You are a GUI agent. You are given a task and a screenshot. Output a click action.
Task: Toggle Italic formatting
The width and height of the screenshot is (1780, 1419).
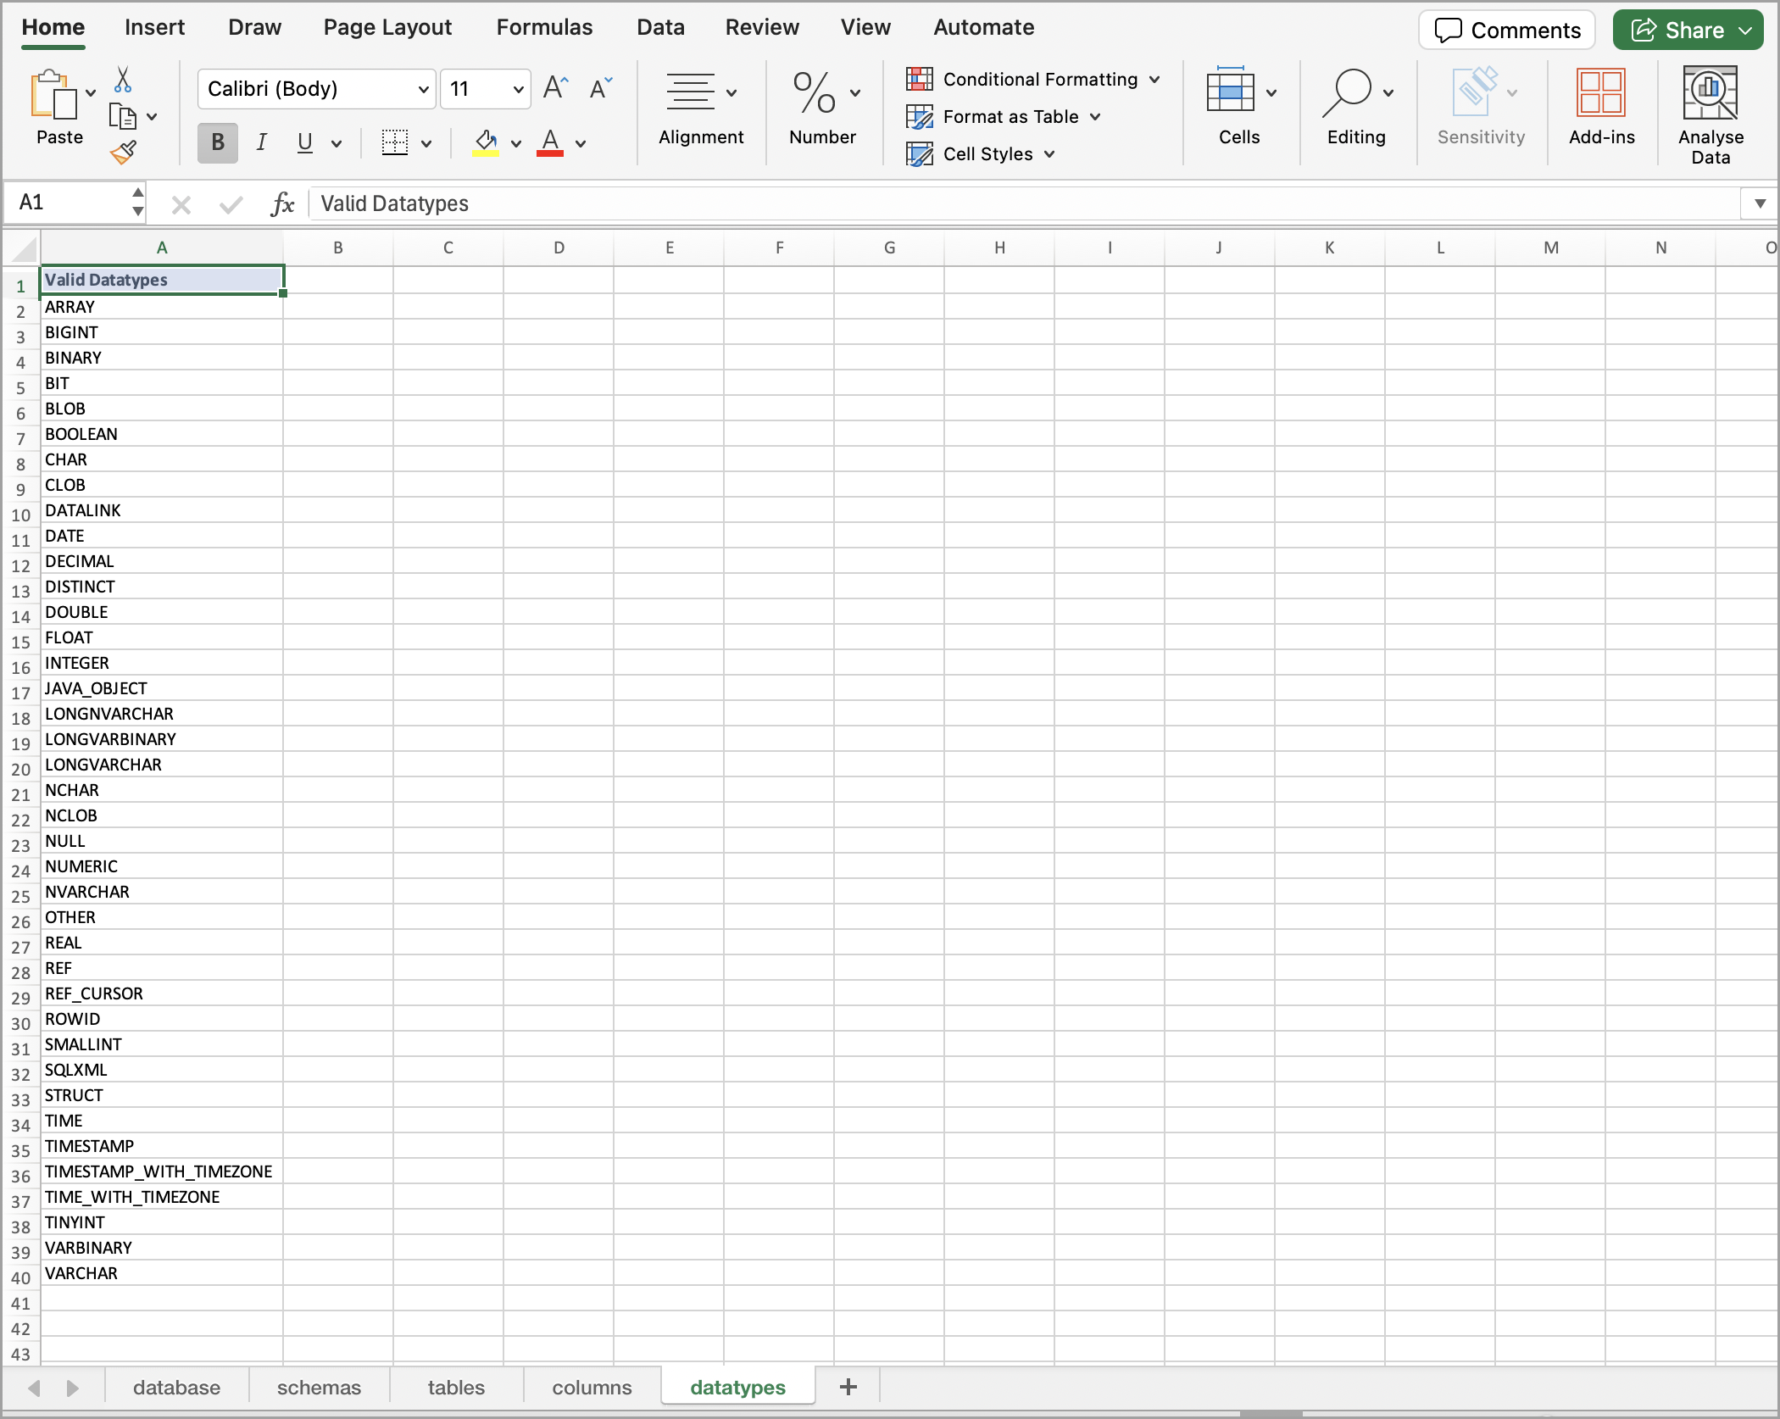[262, 142]
